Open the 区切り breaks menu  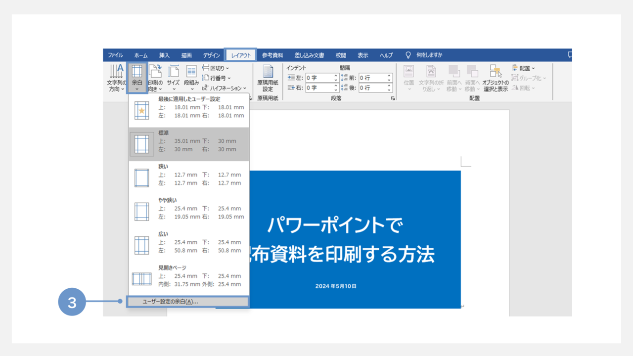pos(216,68)
